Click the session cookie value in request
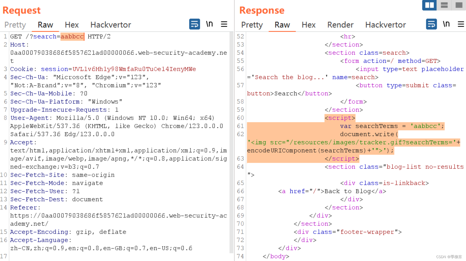Image resolution: width=466 pixels, height=261 pixels. point(134,69)
